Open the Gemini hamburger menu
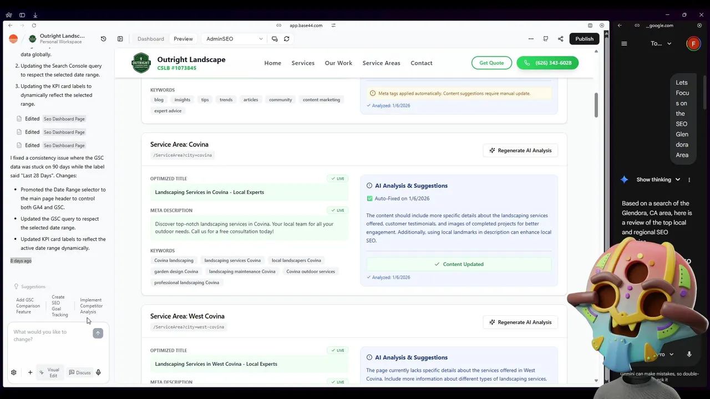Viewport: 710px width, 399px height. click(x=624, y=43)
